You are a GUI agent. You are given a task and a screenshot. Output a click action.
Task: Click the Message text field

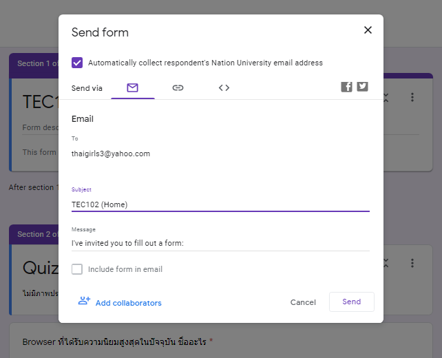click(220, 242)
